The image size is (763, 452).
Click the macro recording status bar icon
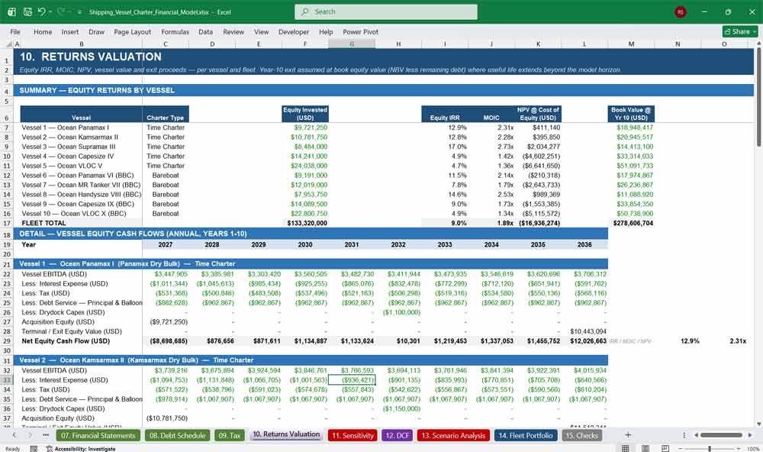point(34,449)
